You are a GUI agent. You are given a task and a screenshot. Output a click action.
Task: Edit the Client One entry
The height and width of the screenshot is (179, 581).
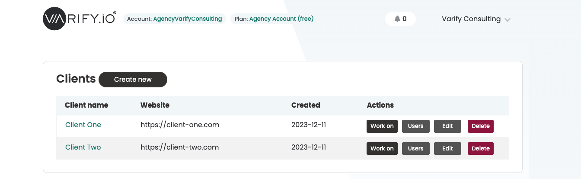[448, 126]
